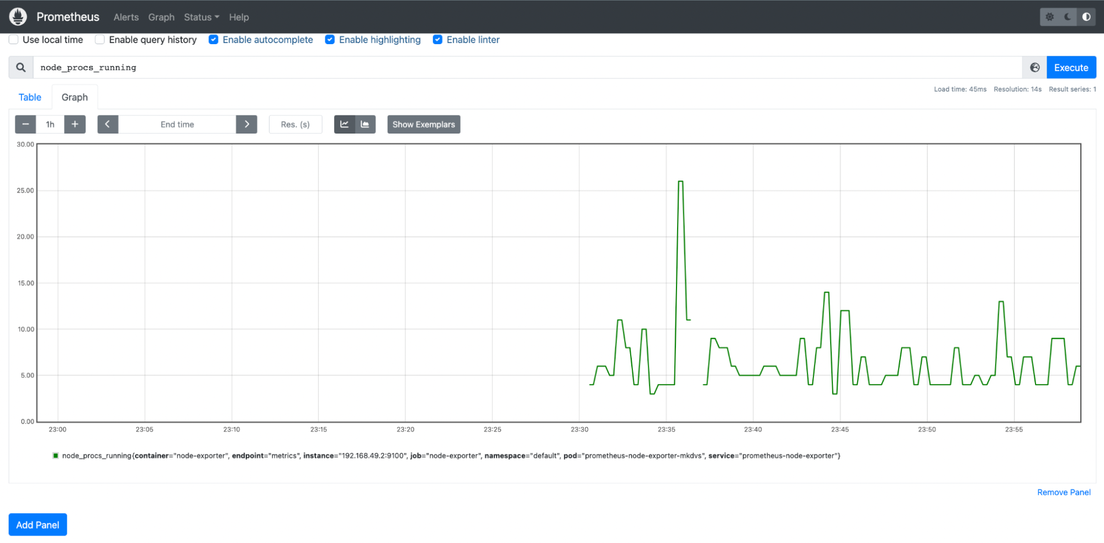This screenshot has height=543, width=1104.
Task: Step back in time with left chevron
Action: [108, 124]
